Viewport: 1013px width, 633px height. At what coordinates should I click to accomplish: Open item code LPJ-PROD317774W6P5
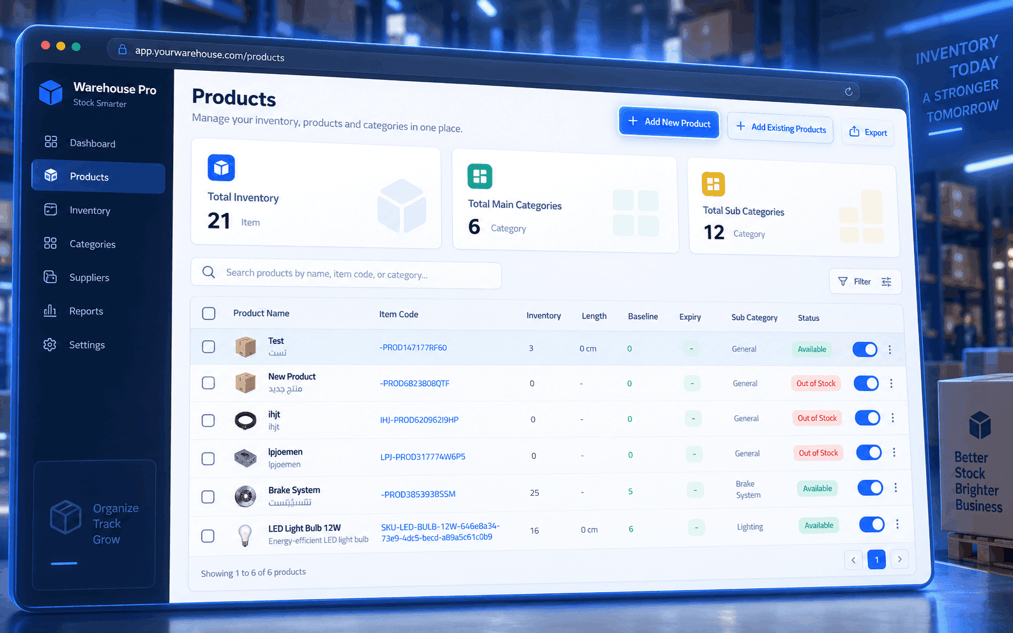pyautogui.click(x=423, y=457)
